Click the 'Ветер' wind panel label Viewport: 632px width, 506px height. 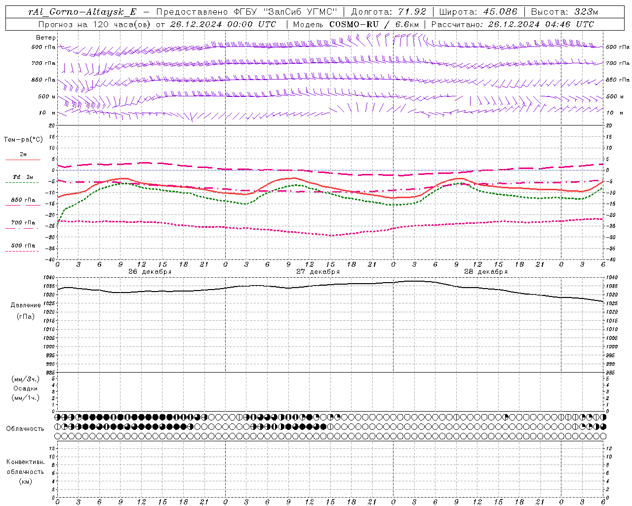click(46, 38)
